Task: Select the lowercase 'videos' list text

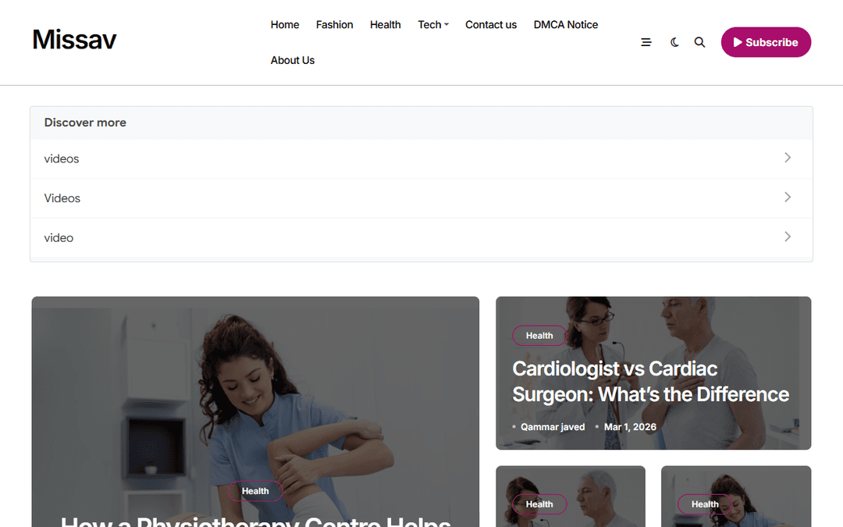Action: click(x=62, y=158)
